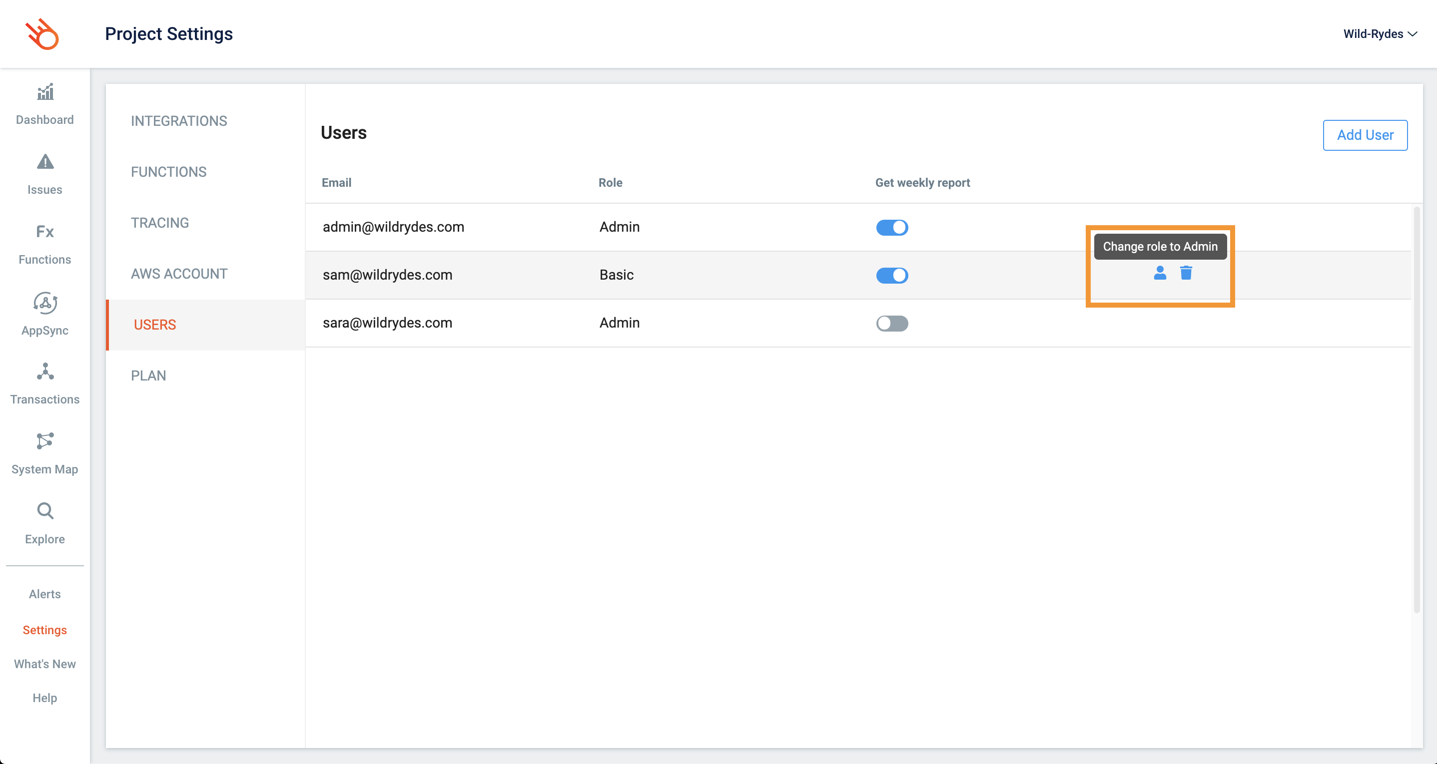The height and width of the screenshot is (764, 1437).
Task: Open the AWS ACCOUNT settings tab
Action: click(178, 274)
